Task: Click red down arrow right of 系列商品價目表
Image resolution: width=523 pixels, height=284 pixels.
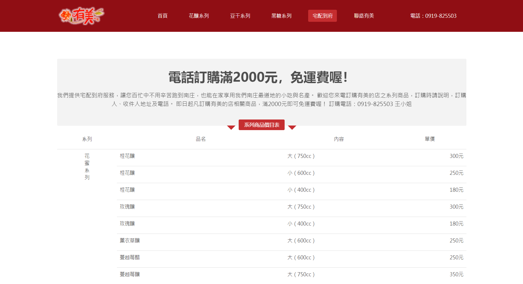Action: 292,128
